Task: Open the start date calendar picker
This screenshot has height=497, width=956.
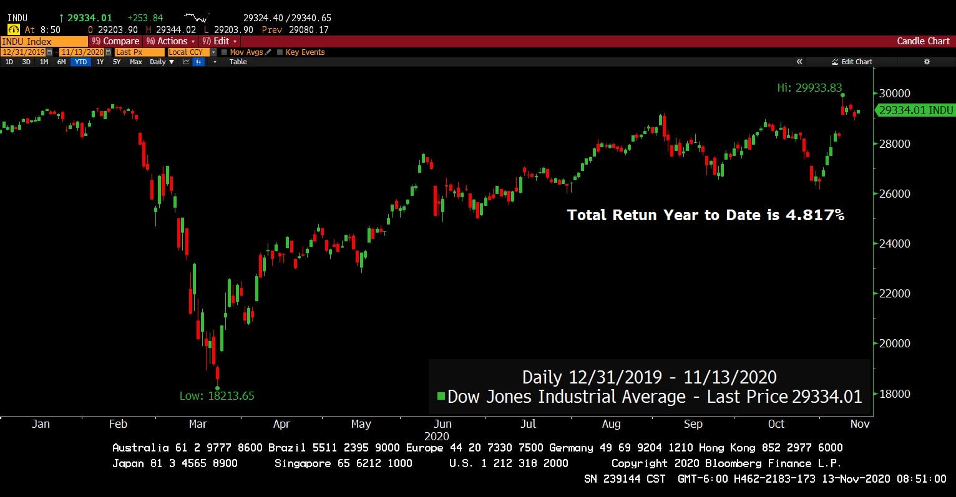Action: point(49,52)
